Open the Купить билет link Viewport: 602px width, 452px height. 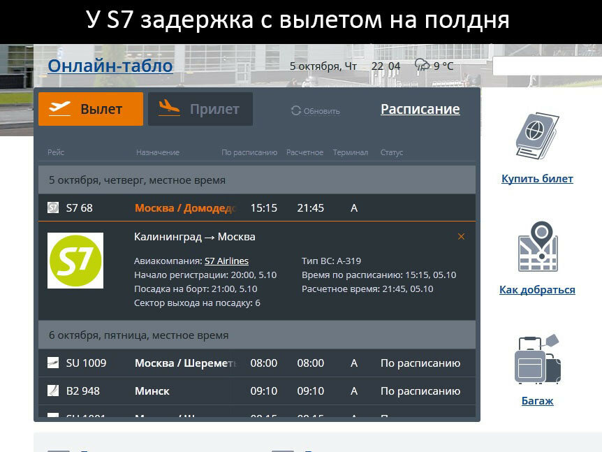537,179
